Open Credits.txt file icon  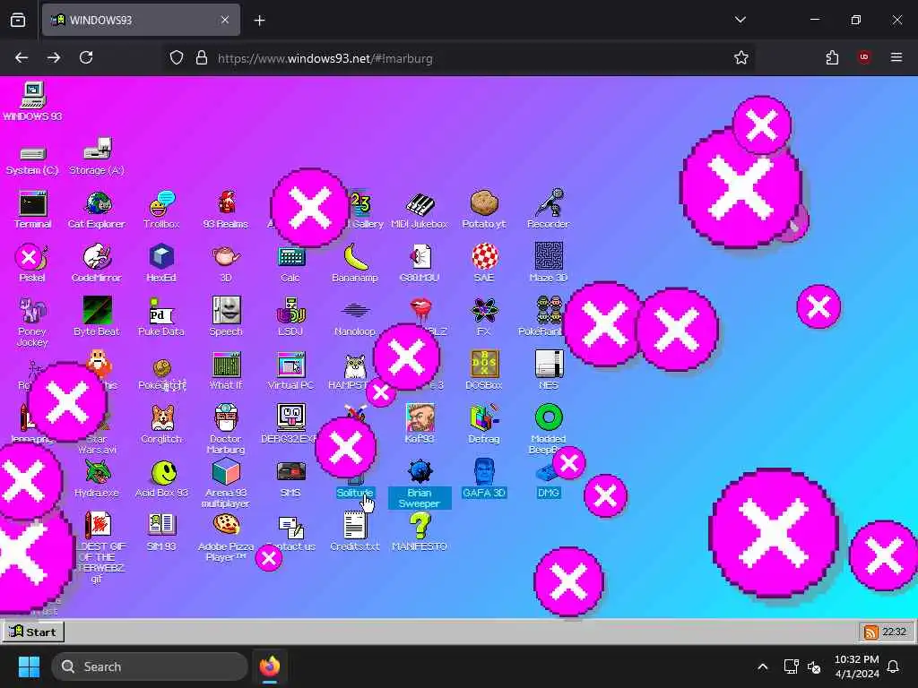pos(355,525)
